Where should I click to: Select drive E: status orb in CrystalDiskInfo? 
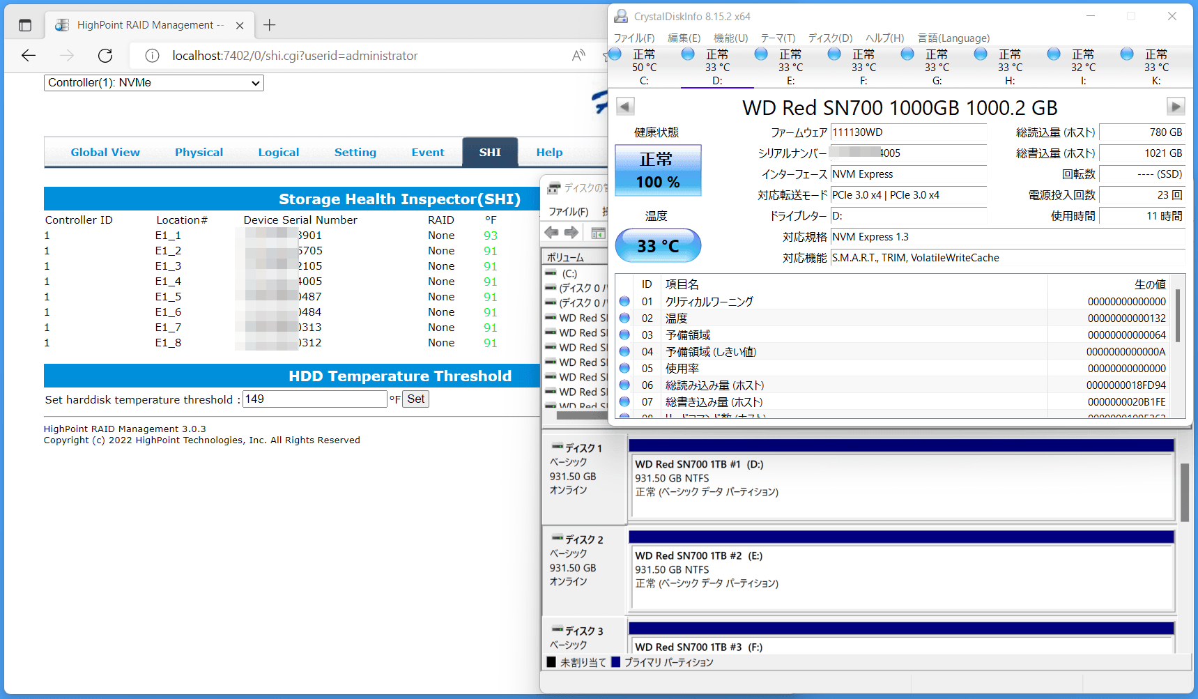coord(761,54)
